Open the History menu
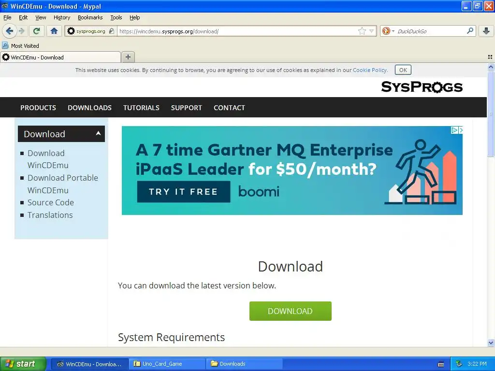Viewport: 495px width, 371px height. pyautogui.click(x=61, y=17)
